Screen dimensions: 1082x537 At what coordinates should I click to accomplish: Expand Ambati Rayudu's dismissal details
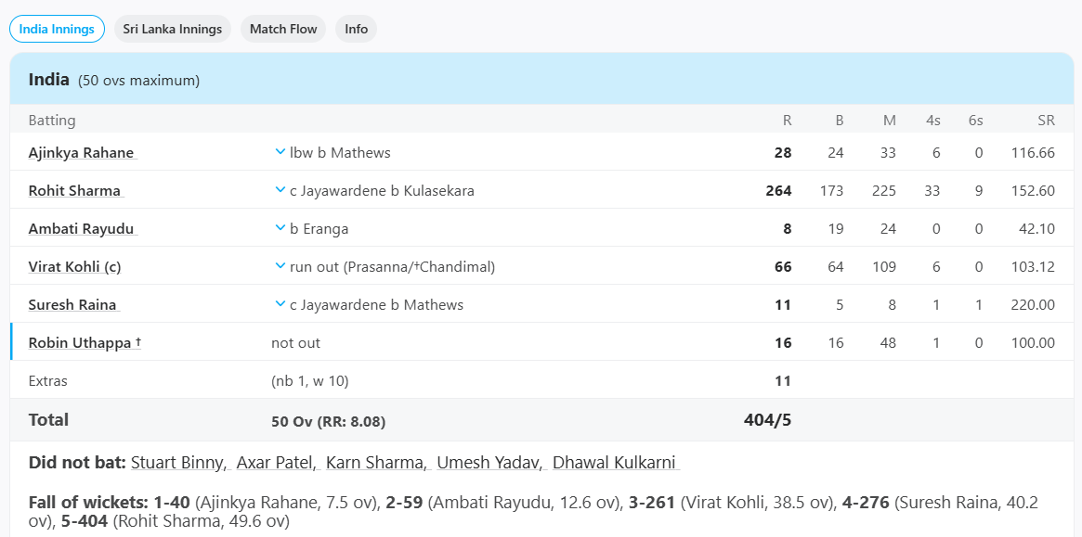pyautogui.click(x=279, y=227)
